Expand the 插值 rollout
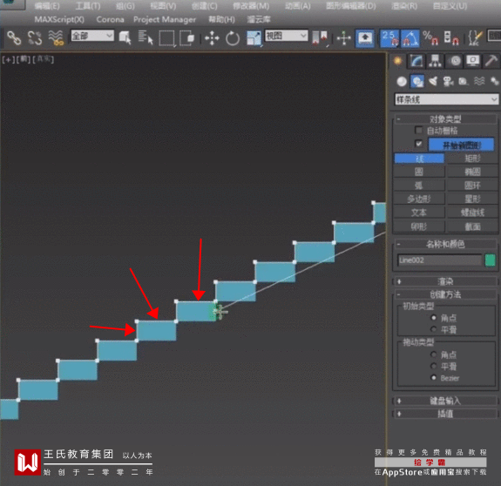This screenshot has width=501, height=486. coord(445,414)
